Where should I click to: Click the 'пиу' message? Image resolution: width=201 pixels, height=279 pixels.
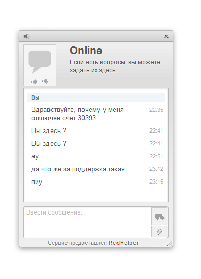click(37, 182)
